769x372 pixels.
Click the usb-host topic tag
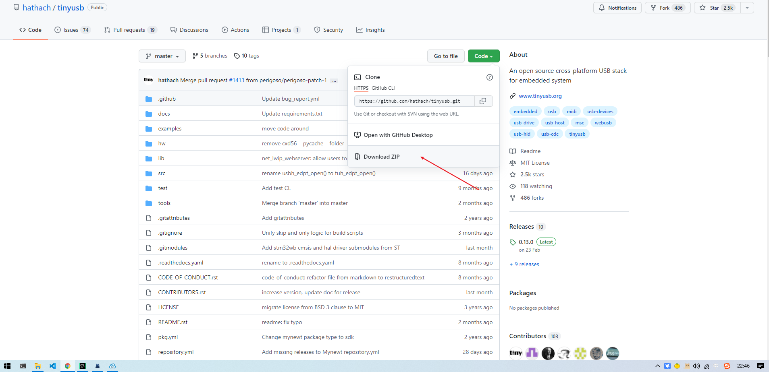[x=555, y=123]
